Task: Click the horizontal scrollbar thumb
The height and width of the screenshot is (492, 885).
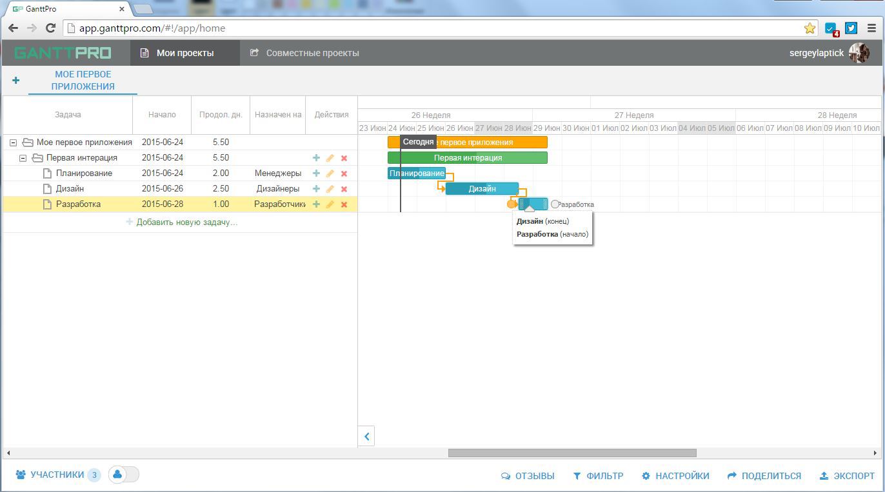Action: (x=572, y=453)
